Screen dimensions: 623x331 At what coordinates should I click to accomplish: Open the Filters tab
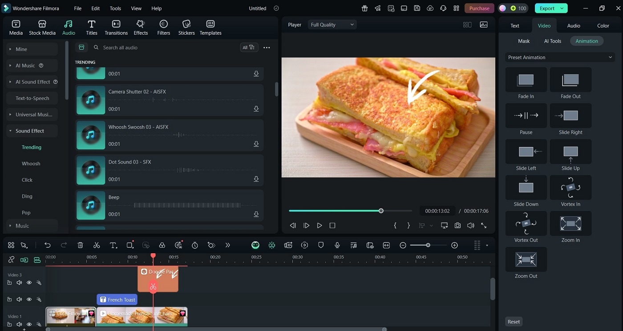click(x=164, y=28)
